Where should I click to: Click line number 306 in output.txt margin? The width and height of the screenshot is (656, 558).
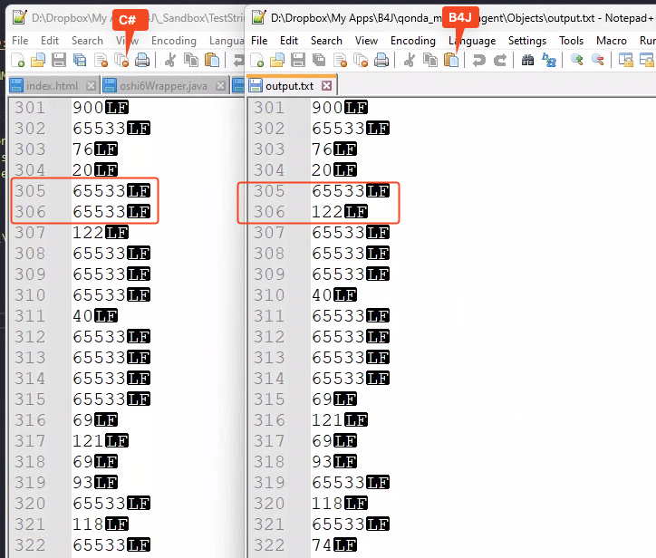(269, 212)
